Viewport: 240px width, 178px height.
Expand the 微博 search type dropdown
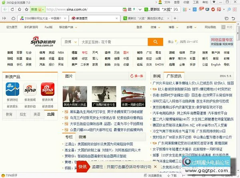click(70, 42)
